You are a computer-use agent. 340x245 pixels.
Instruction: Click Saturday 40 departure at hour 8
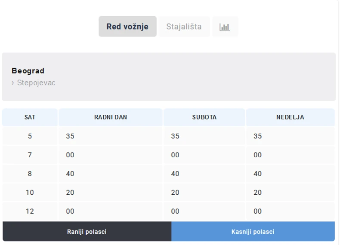click(x=175, y=174)
